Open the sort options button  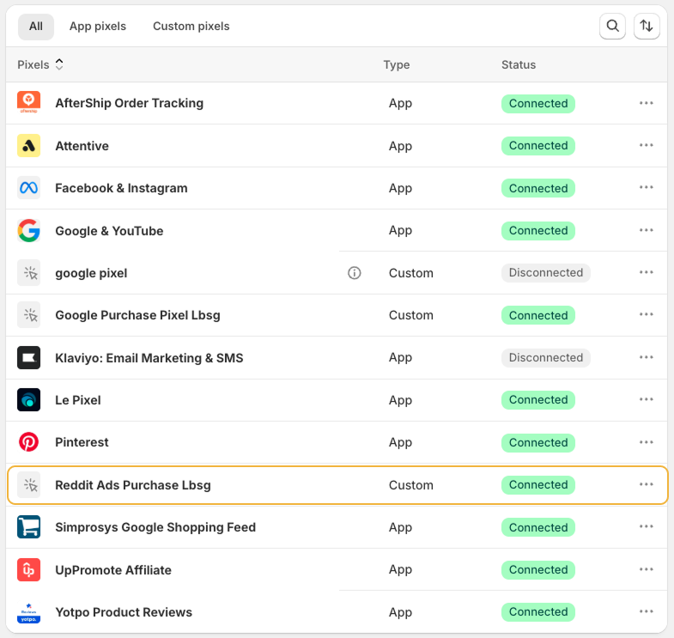click(647, 27)
